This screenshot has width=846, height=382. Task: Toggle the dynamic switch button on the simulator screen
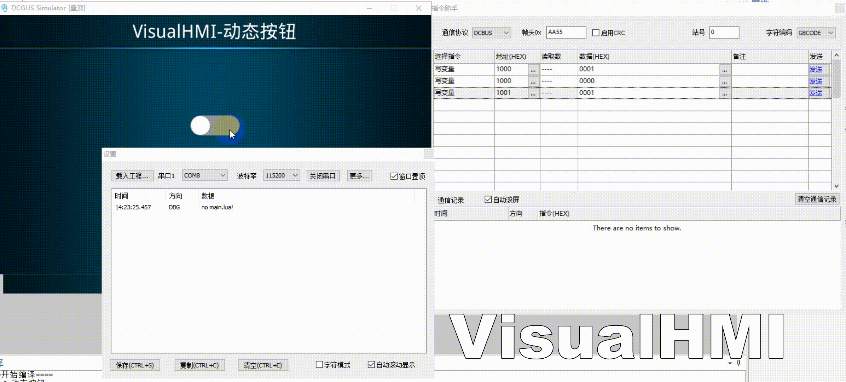pos(215,126)
